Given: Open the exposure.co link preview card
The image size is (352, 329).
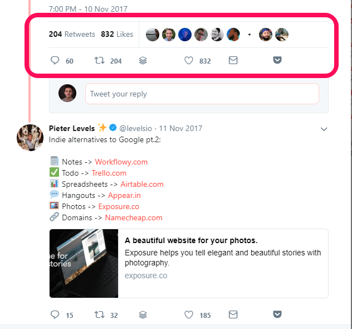Looking at the screenshot, I should (x=189, y=263).
